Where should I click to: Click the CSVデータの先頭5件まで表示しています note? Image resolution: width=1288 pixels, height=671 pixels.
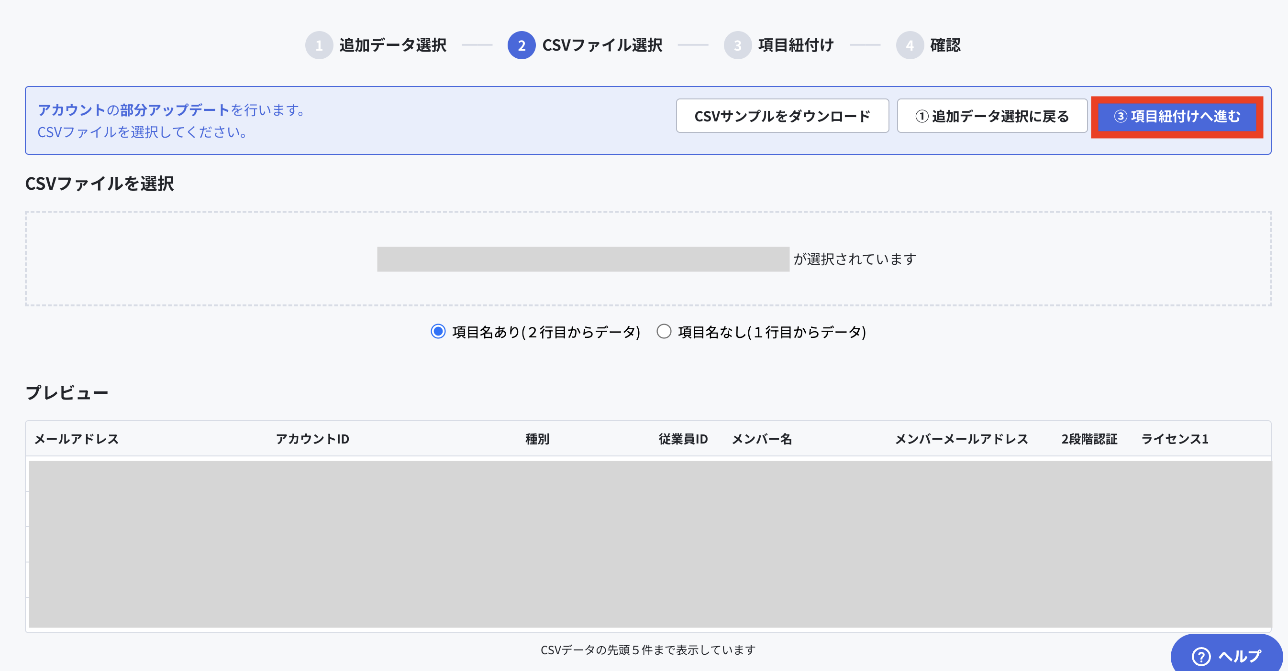(x=648, y=649)
